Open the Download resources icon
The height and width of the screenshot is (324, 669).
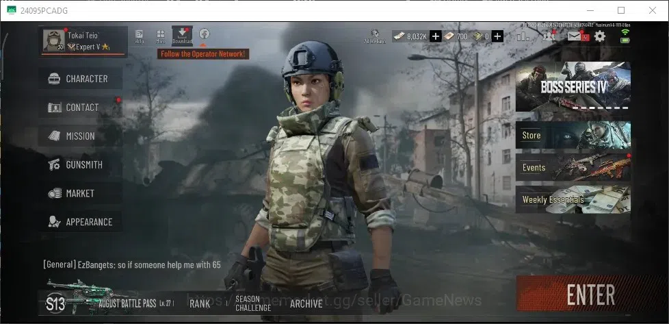(x=182, y=36)
